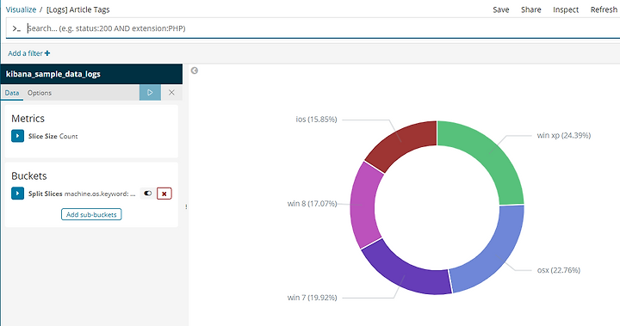
Task: Remove the Split Slices bucket with the red X
Action: (x=164, y=194)
